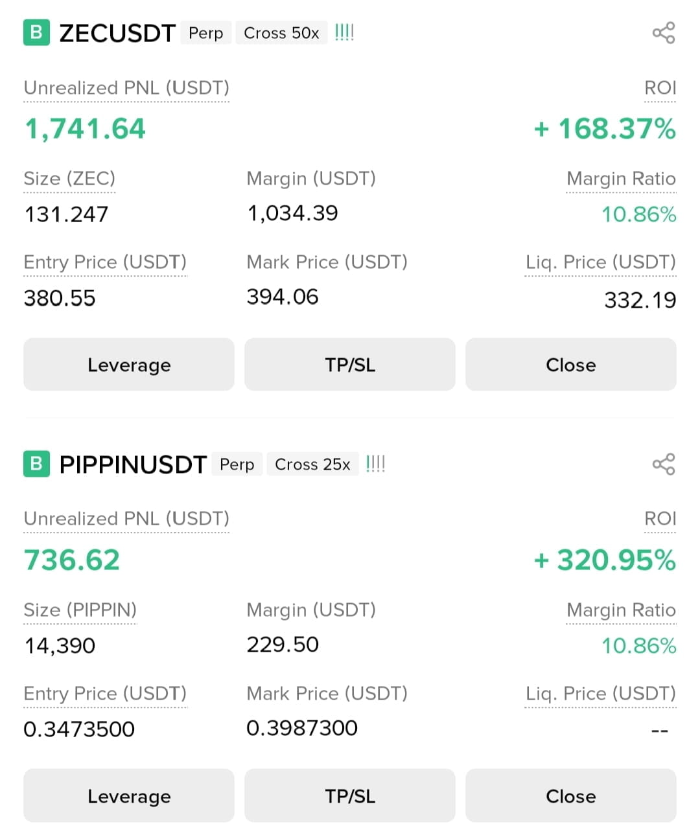The height and width of the screenshot is (835, 700).
Task: Tap the ADL bars indicator for PIPPINUSDT
Action: pyautogui.click(x=375, y=464)
